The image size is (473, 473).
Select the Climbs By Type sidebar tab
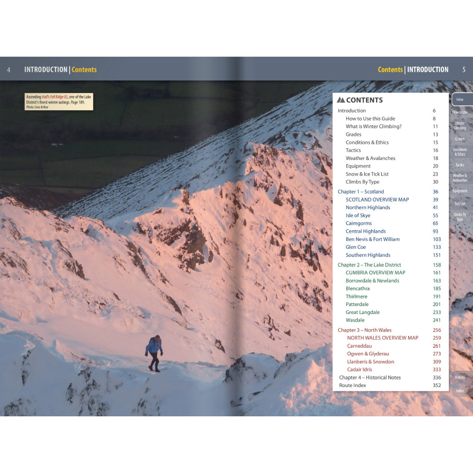[x=459, y=218]
